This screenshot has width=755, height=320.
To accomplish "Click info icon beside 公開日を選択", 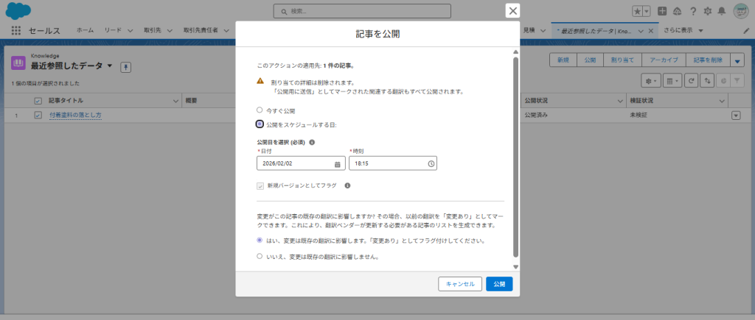I will 312,143.
